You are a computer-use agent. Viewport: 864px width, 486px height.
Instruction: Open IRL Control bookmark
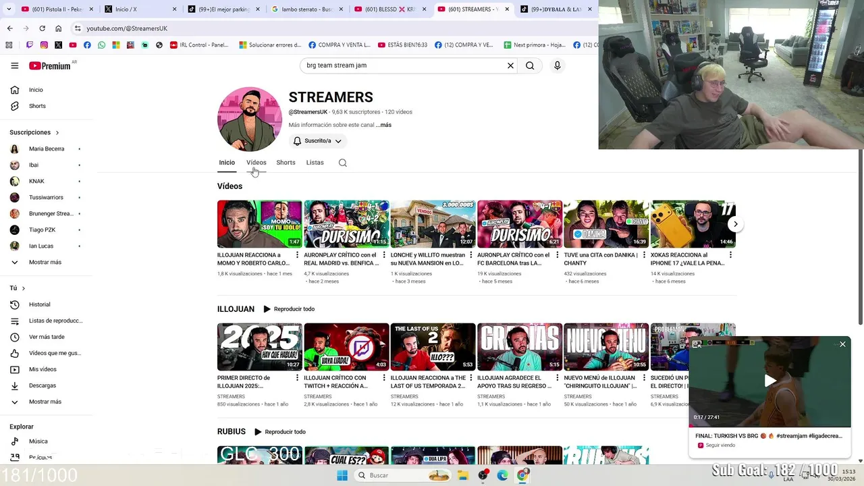coord(199,45)
